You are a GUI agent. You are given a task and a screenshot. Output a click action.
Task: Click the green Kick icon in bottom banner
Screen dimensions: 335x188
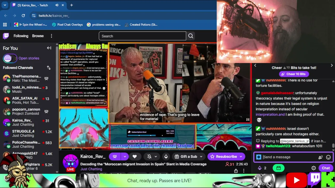click(328, 180)
